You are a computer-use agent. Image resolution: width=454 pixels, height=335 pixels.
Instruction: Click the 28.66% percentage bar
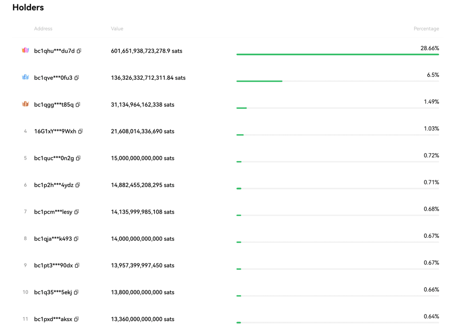[337, 55]
